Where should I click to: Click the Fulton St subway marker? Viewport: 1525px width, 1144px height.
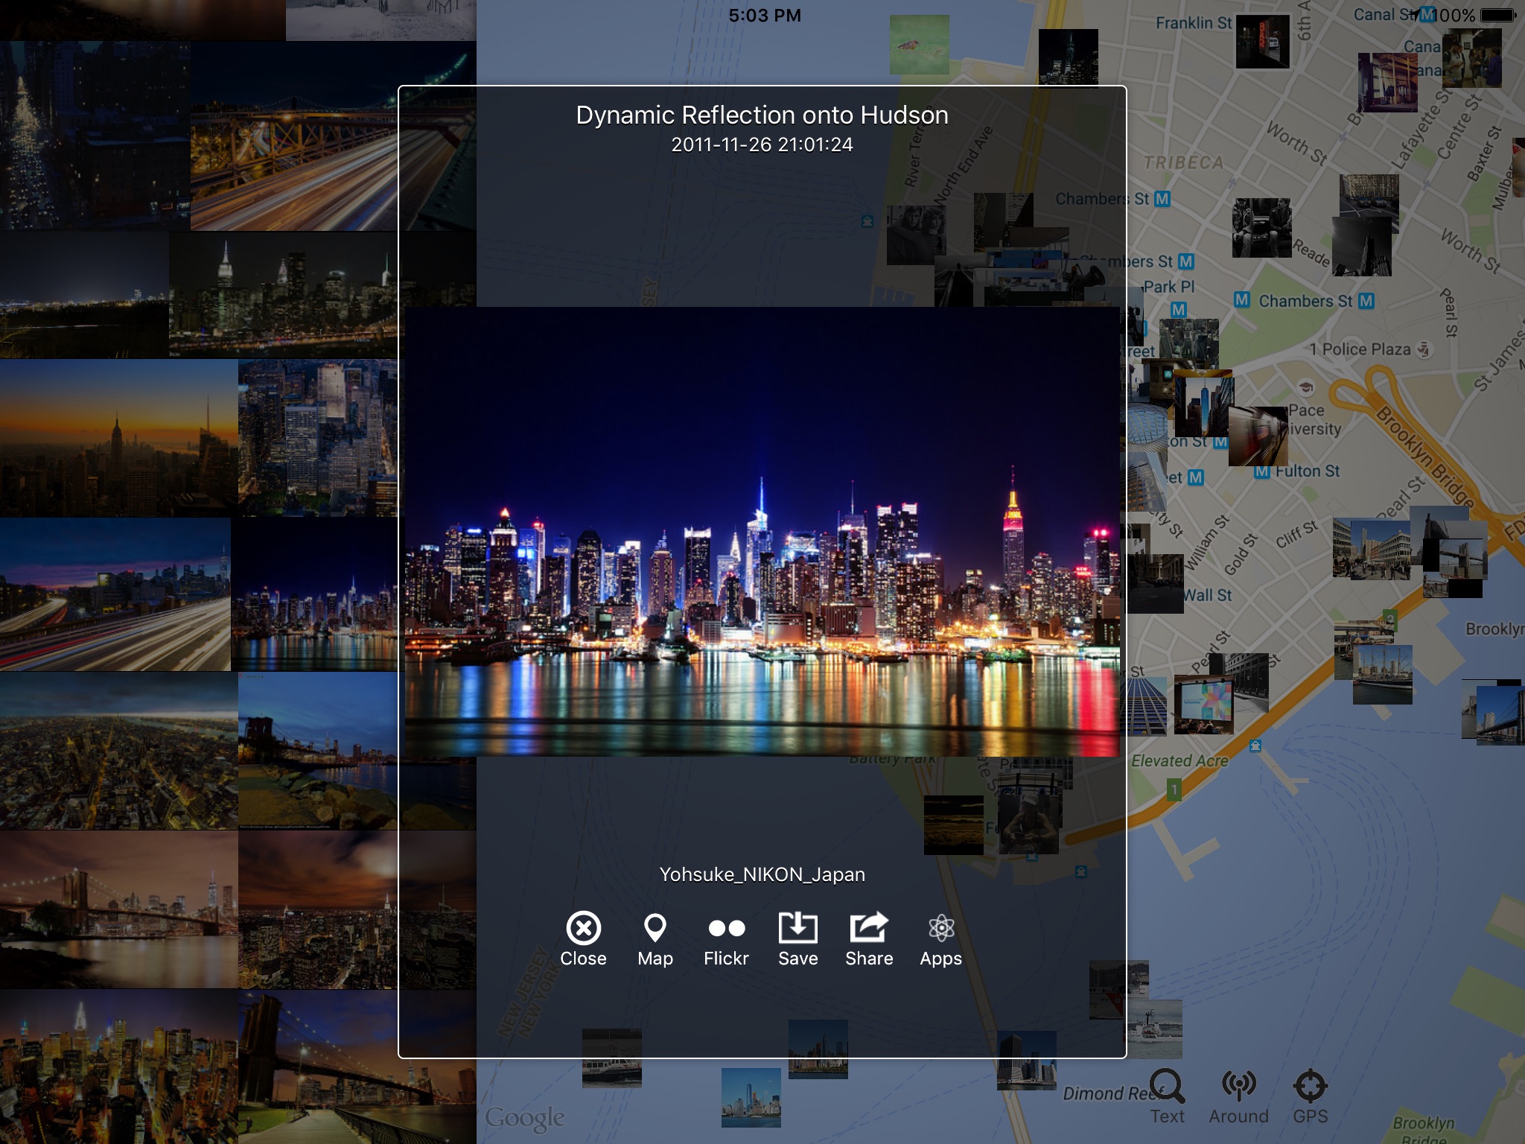(1261, 471)
